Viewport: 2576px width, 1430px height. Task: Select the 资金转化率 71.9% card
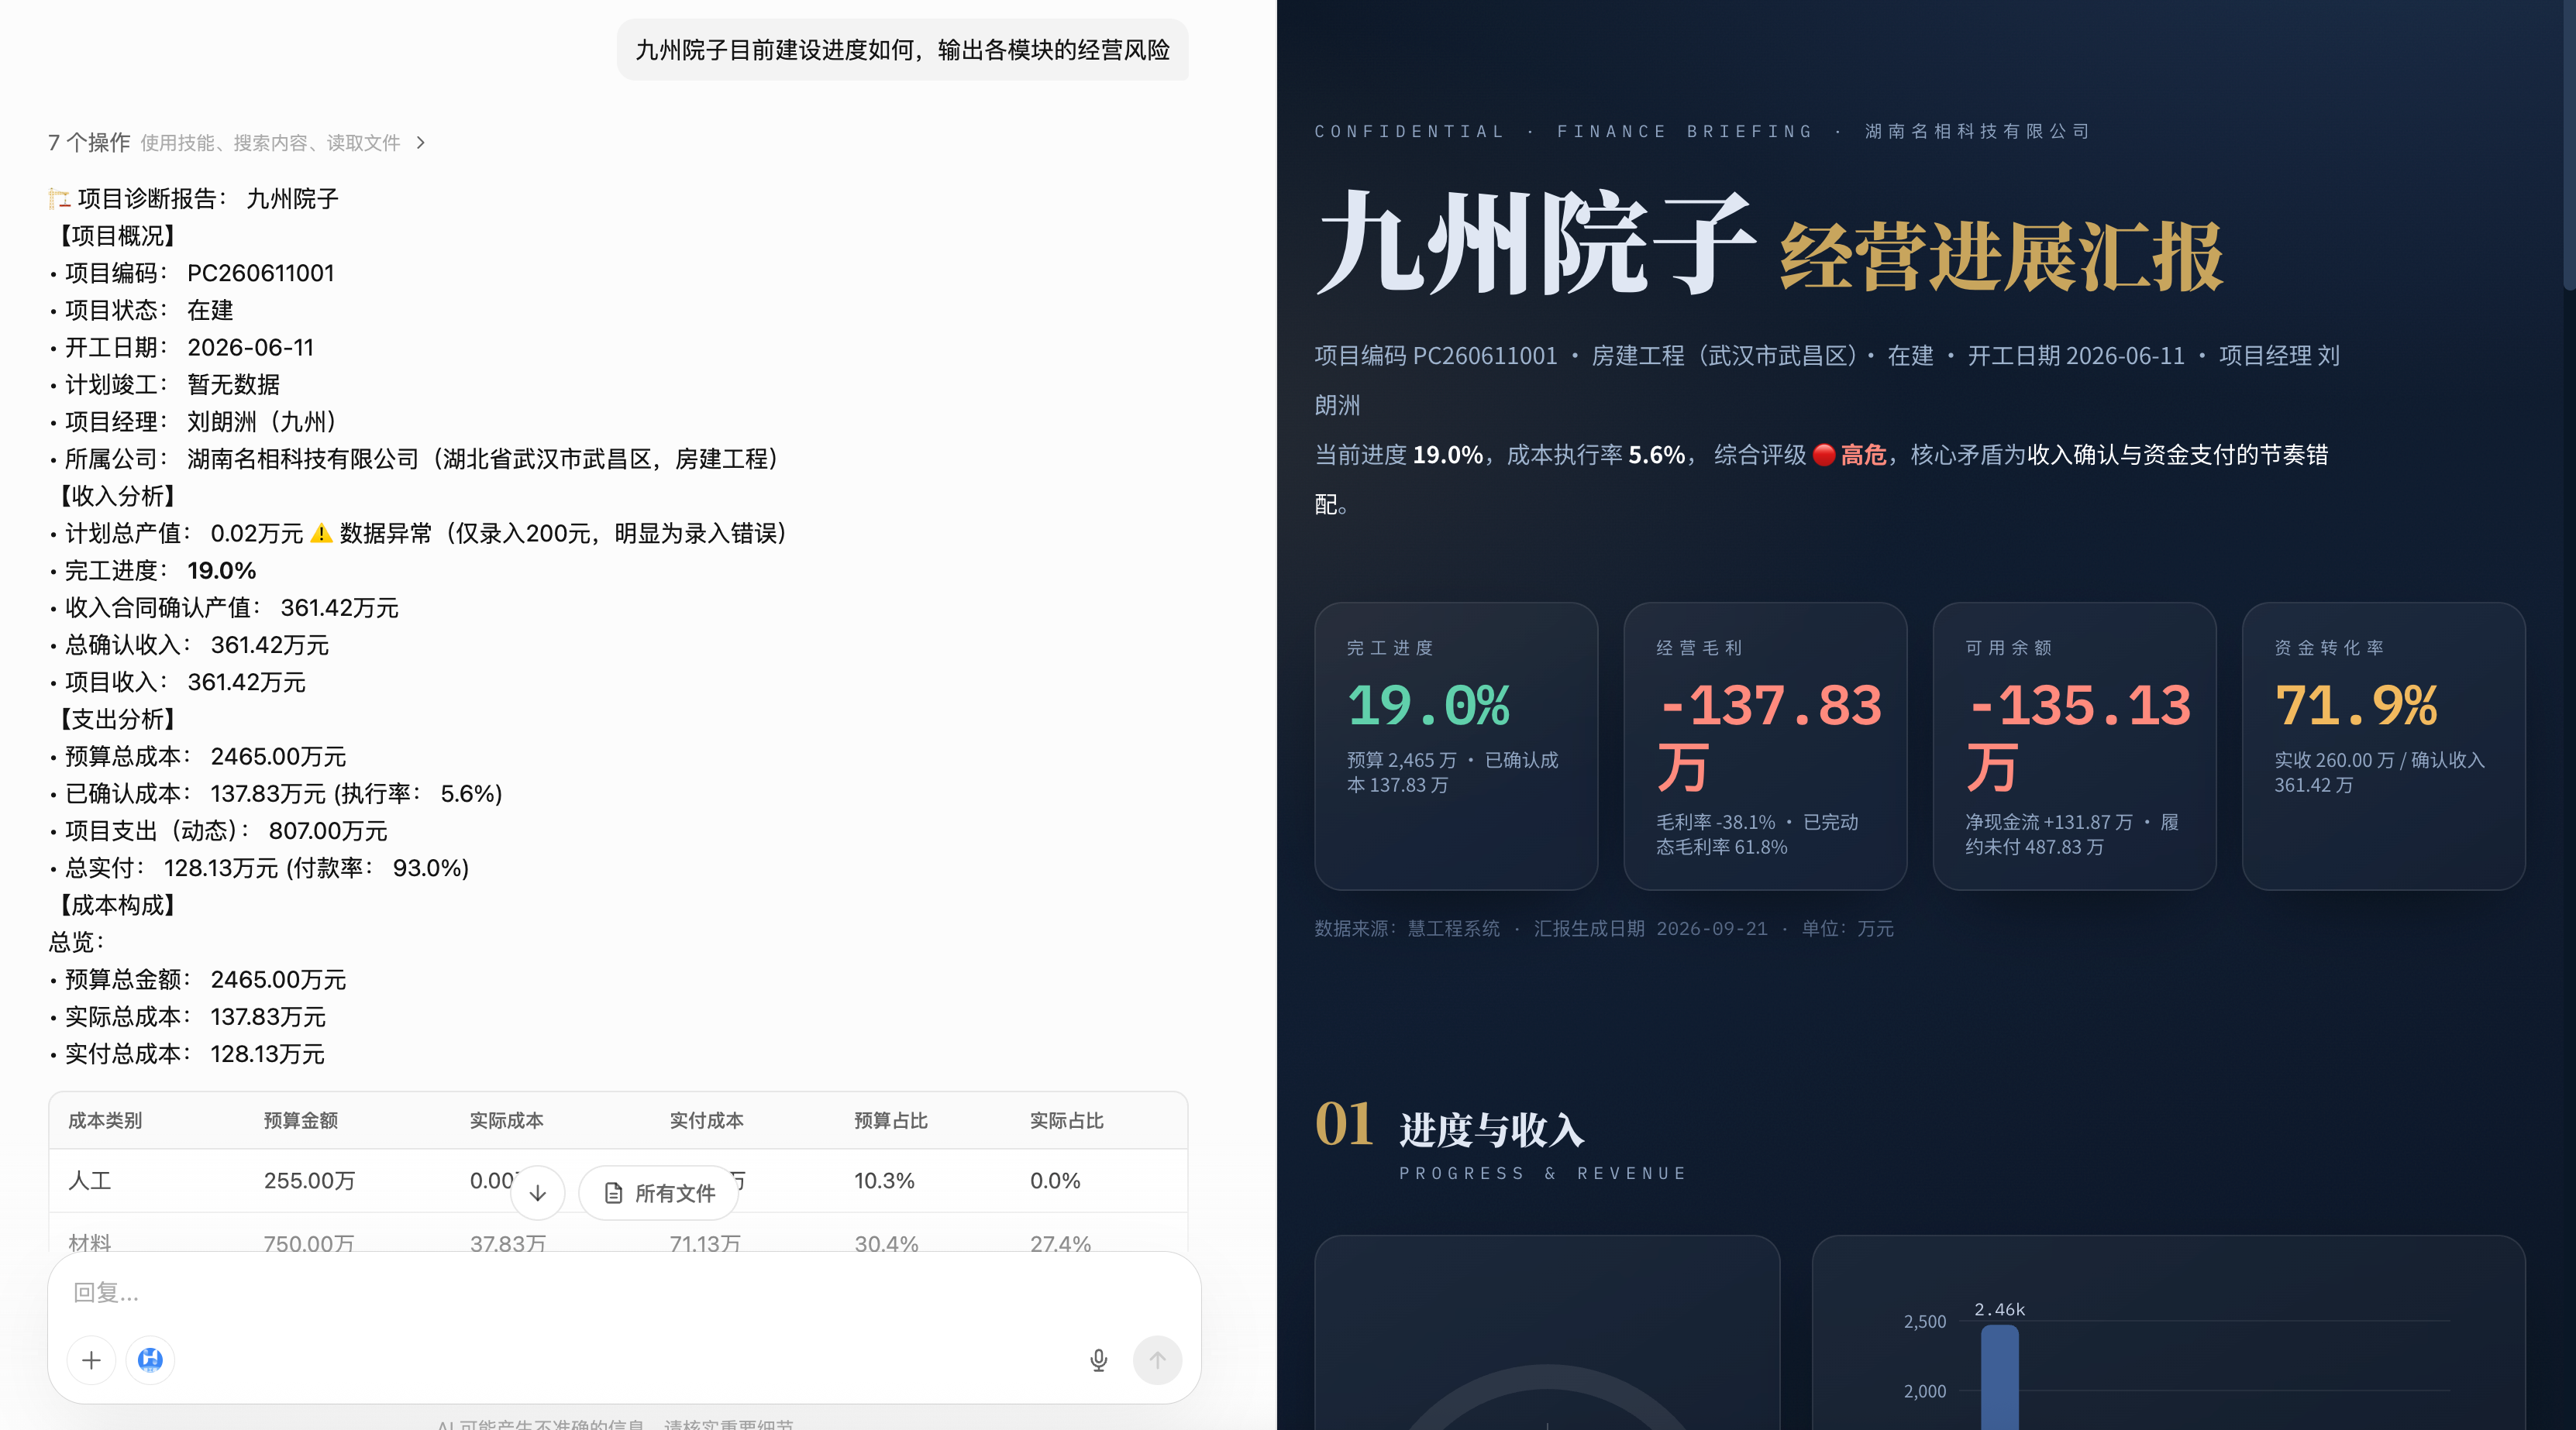[x=2383, y=745]
